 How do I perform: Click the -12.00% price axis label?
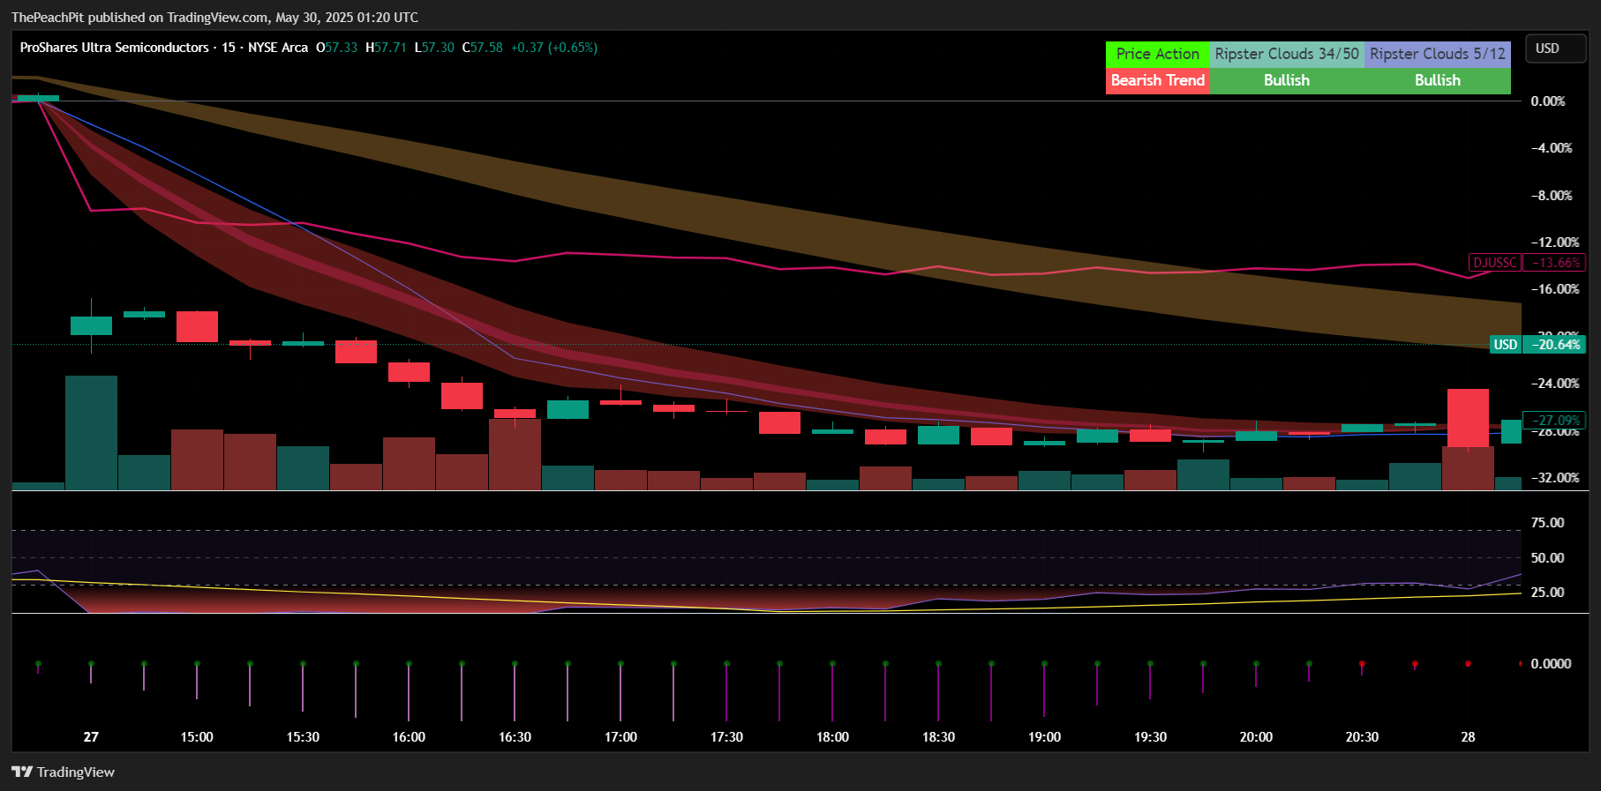[1555, 243]
